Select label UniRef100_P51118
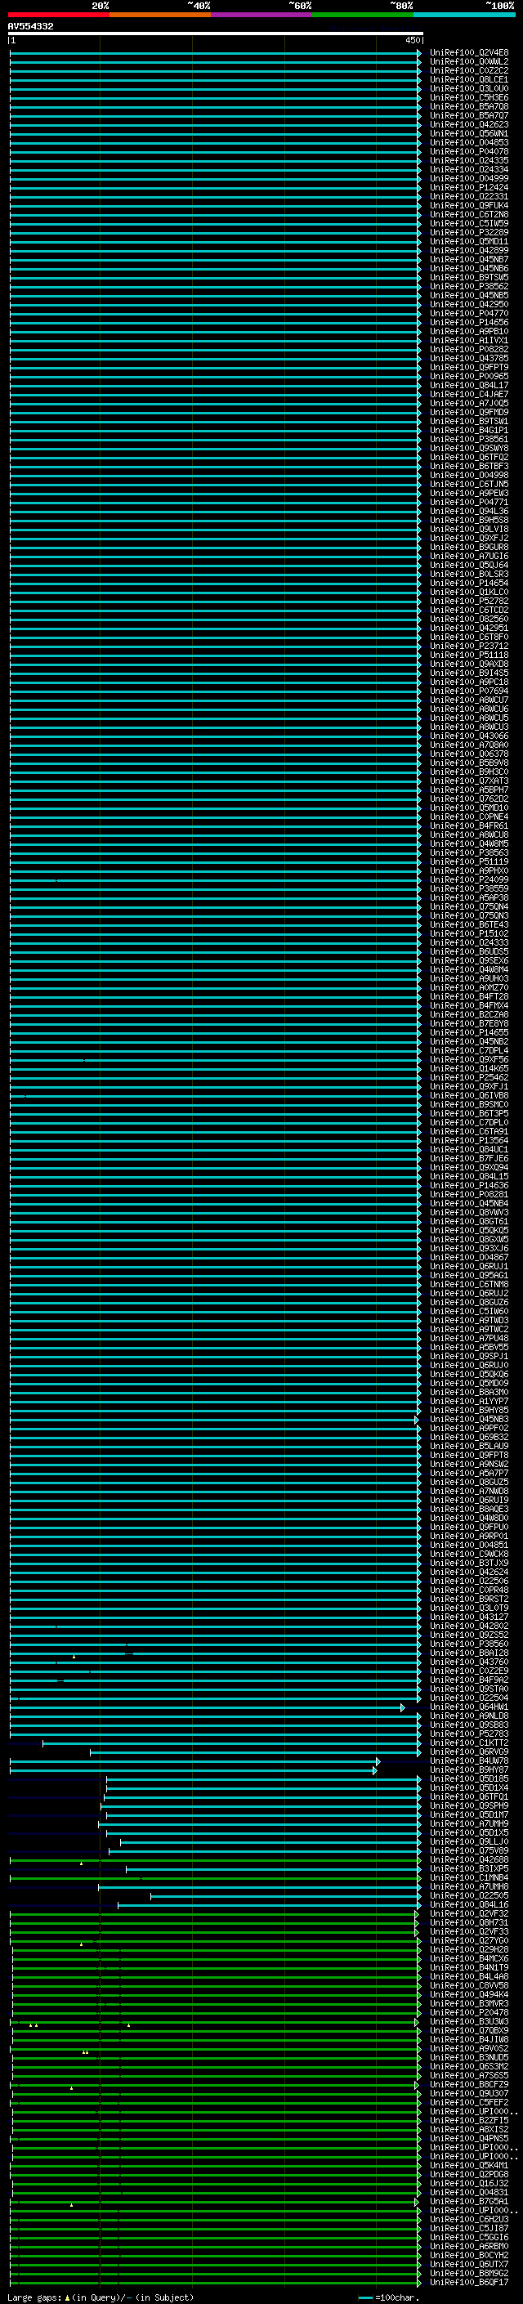The height and width of the screenshot is (2304, 523). tap(469, 655)
